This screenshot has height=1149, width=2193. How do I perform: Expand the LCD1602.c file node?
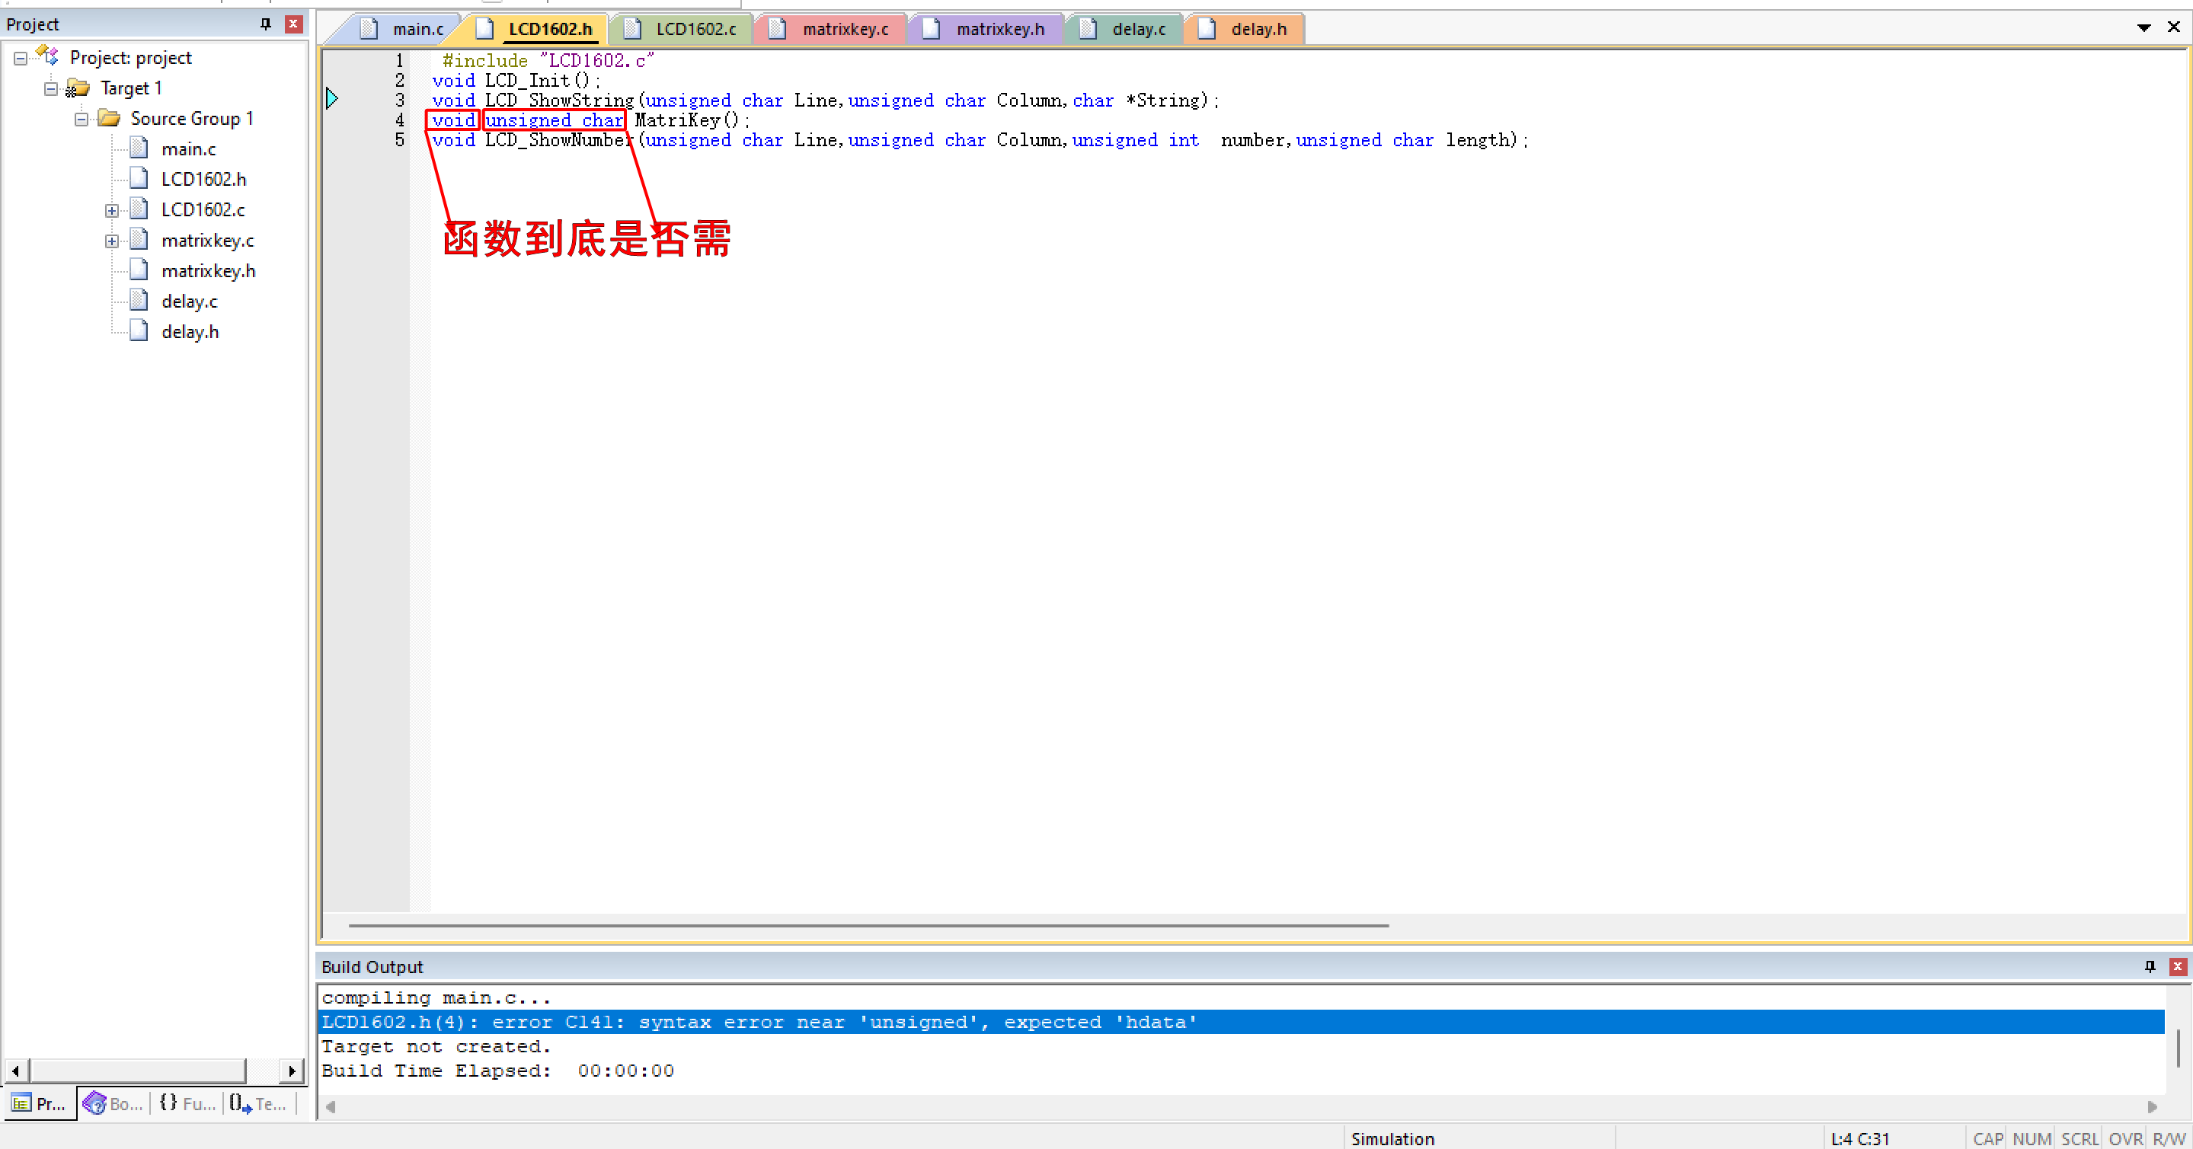click(111, 210)
